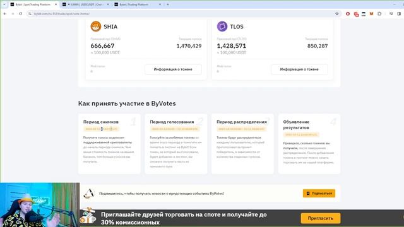
Task: Open the red O extension icon
Action: coord(348,14)
